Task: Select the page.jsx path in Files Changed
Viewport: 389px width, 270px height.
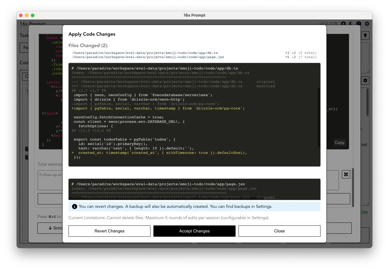Action: tap(148, 57)
